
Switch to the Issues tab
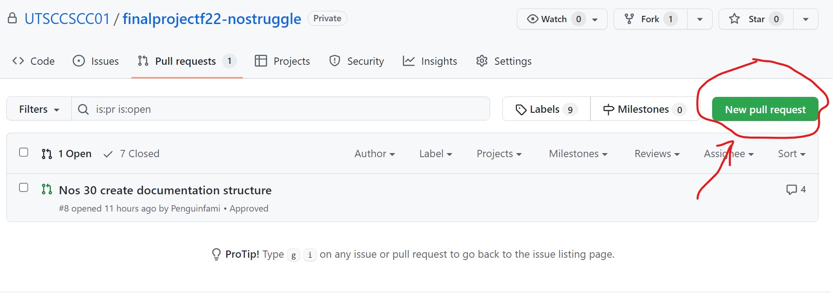tap(96, 61)
